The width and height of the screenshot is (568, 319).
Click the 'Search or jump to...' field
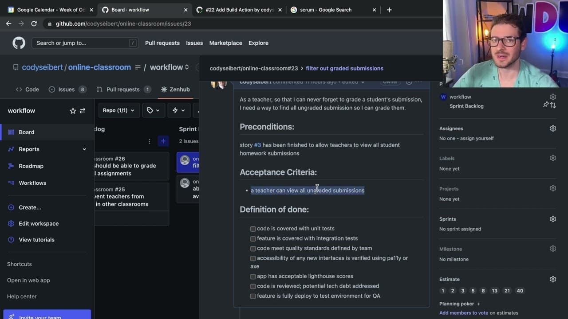click(84, 43)
